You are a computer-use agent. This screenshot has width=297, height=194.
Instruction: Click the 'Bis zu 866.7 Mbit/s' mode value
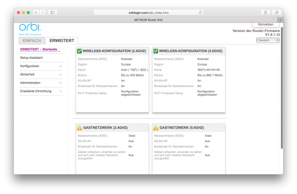[210, 75]
